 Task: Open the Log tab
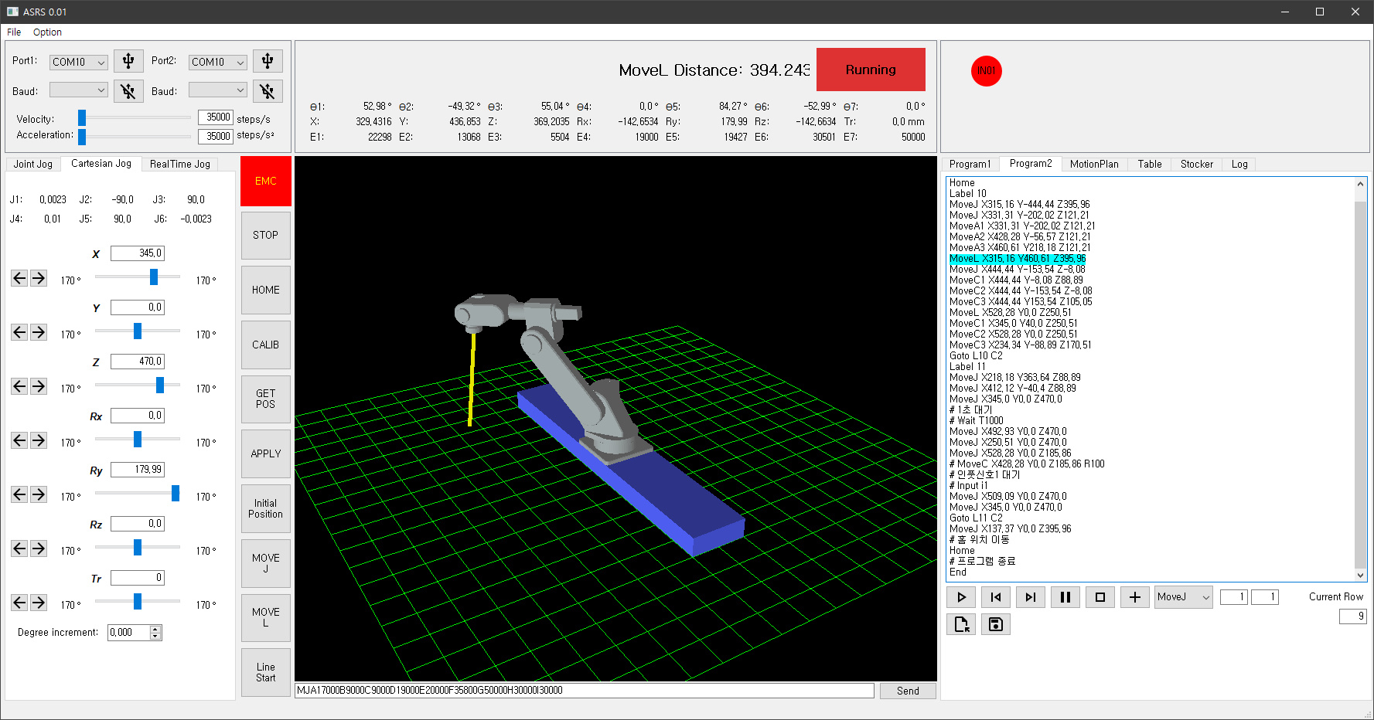tap(1239, 164)
